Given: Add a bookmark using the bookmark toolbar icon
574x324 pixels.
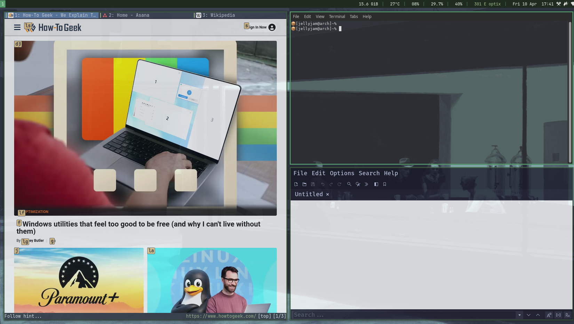Looking at the screenshot, I should [x=384, y=184].
